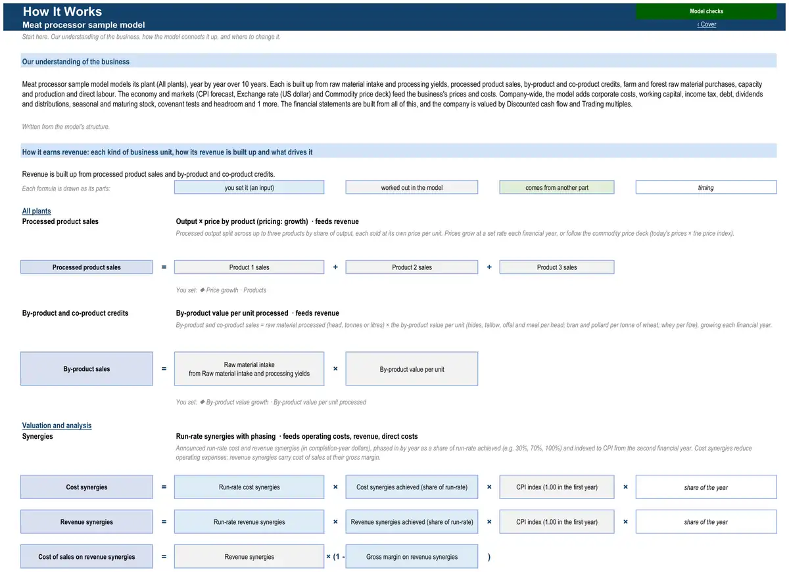The height and width of the screenshot is (572, 789).
Task: Click the "You set: By-product value growth" note
Action: (271, 402)
